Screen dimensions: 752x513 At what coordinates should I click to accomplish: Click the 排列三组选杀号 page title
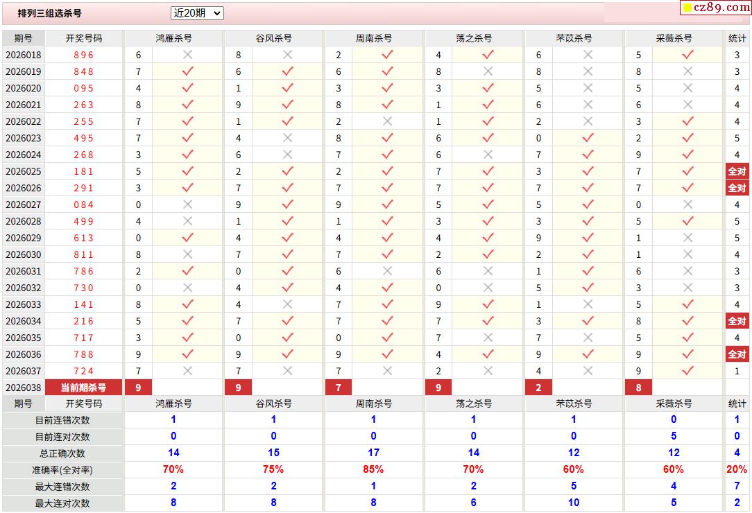49,13
